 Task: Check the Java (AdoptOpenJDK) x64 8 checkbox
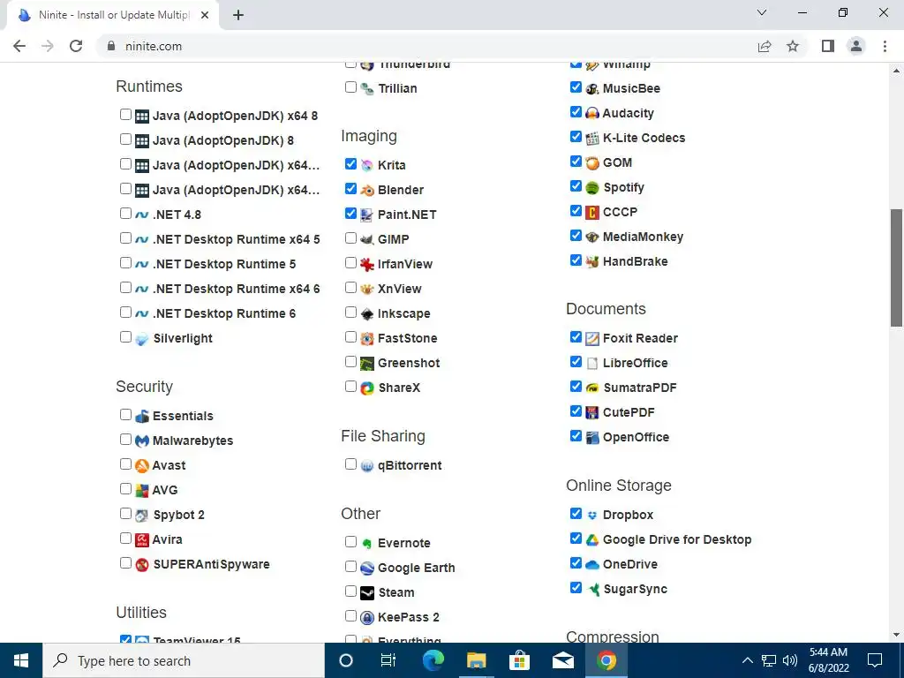pyautogui.click(x=125, y=114)
